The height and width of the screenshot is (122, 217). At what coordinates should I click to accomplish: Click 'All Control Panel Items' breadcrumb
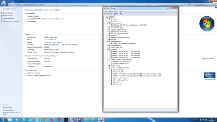pyautogui.click(x=30, y=4)
